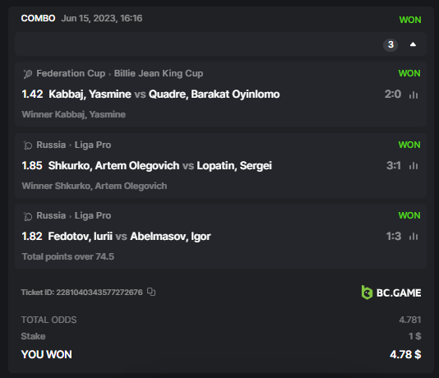Open Federation Cup category link
This screenshot has width=439, height=378.
pos(71,73)
